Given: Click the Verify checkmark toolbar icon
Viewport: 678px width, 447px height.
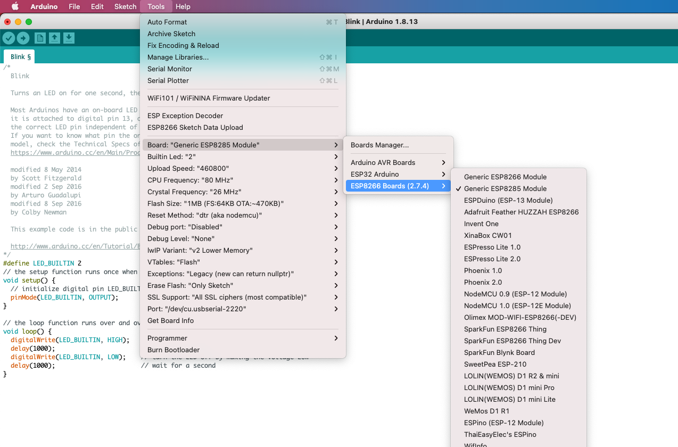Looking at the screenshot, I should click(9, 38).
